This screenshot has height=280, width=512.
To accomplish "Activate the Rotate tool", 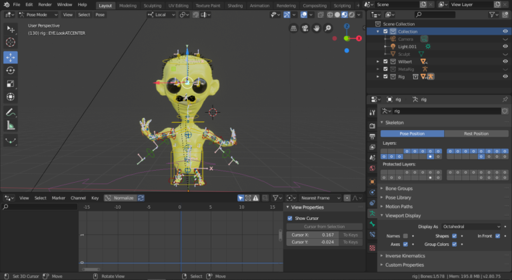I will (11, 70).
